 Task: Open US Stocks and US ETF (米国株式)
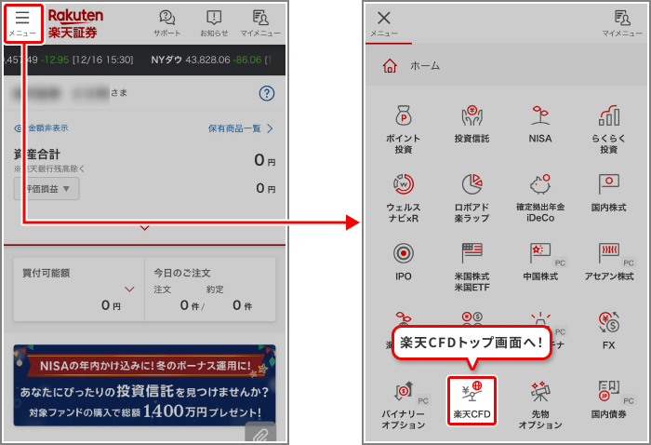click(472, 267)
